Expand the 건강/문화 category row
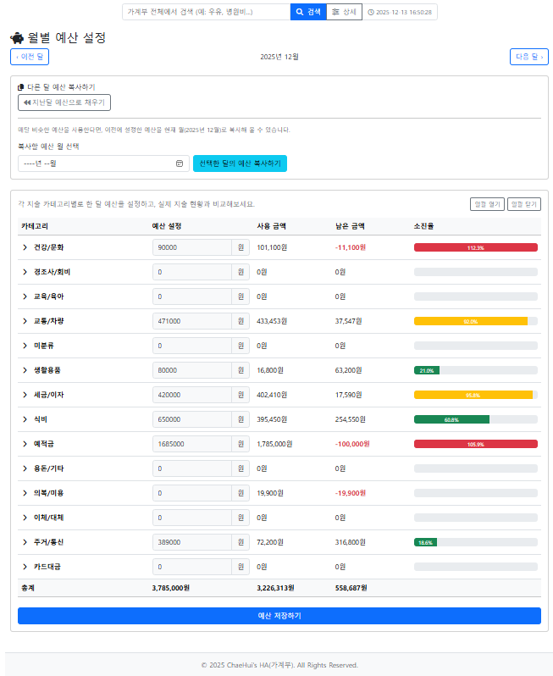Screen dimensions: 553x676 25,247
